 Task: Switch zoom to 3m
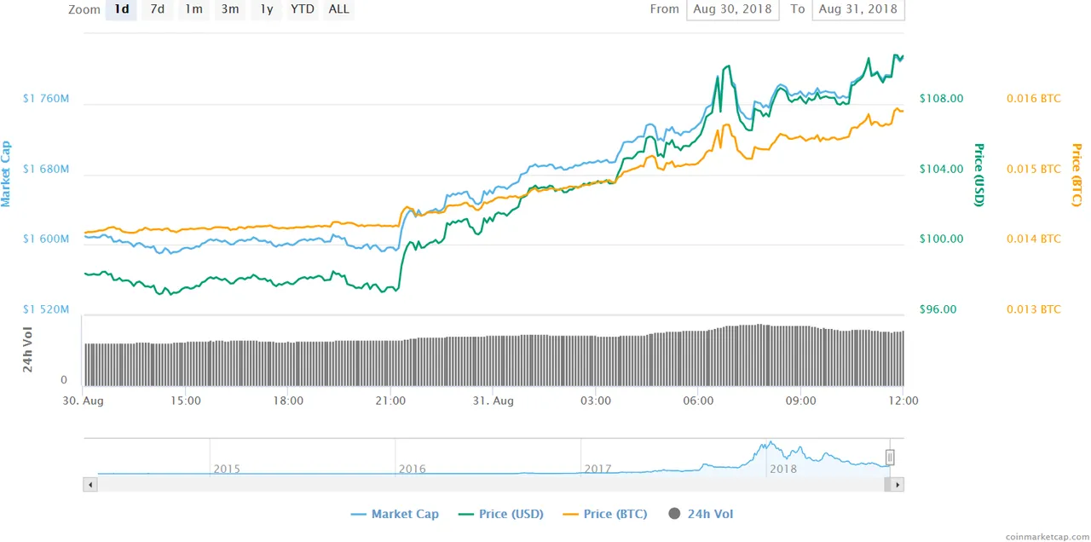[x=230, y=9]
